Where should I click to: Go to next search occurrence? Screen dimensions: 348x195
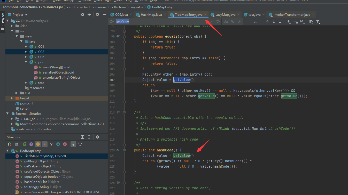[274, 22]
